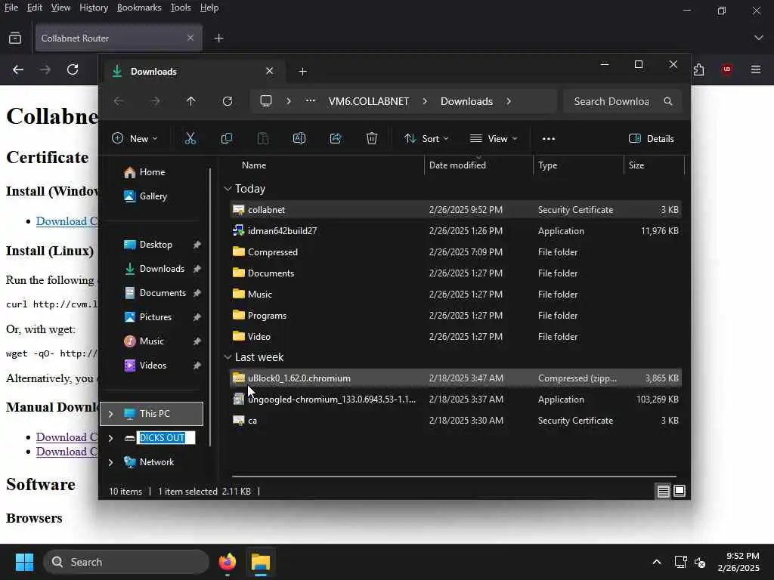Open Firefox View menu
This screenshot has width=774, height=580.
click(x=60, y=8)
